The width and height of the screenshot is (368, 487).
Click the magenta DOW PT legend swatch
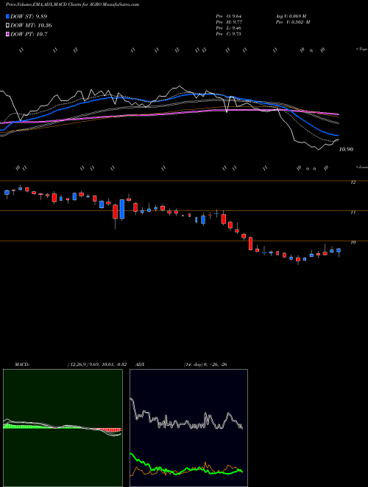coord(7,34)
